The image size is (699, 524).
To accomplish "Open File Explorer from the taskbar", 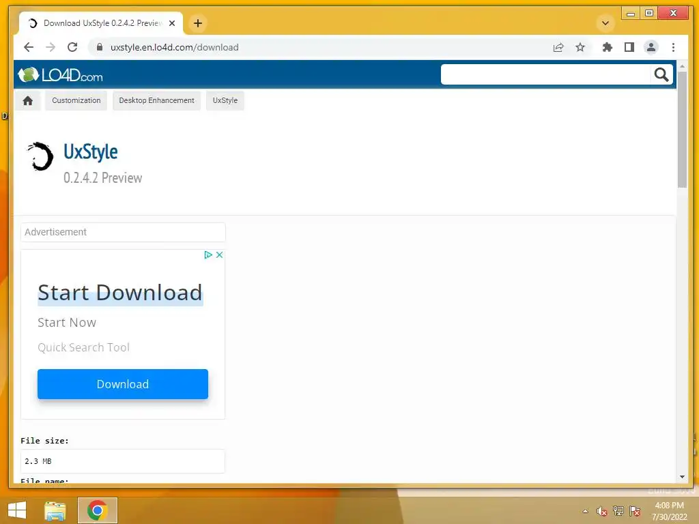I will click(x=55, y=510).
